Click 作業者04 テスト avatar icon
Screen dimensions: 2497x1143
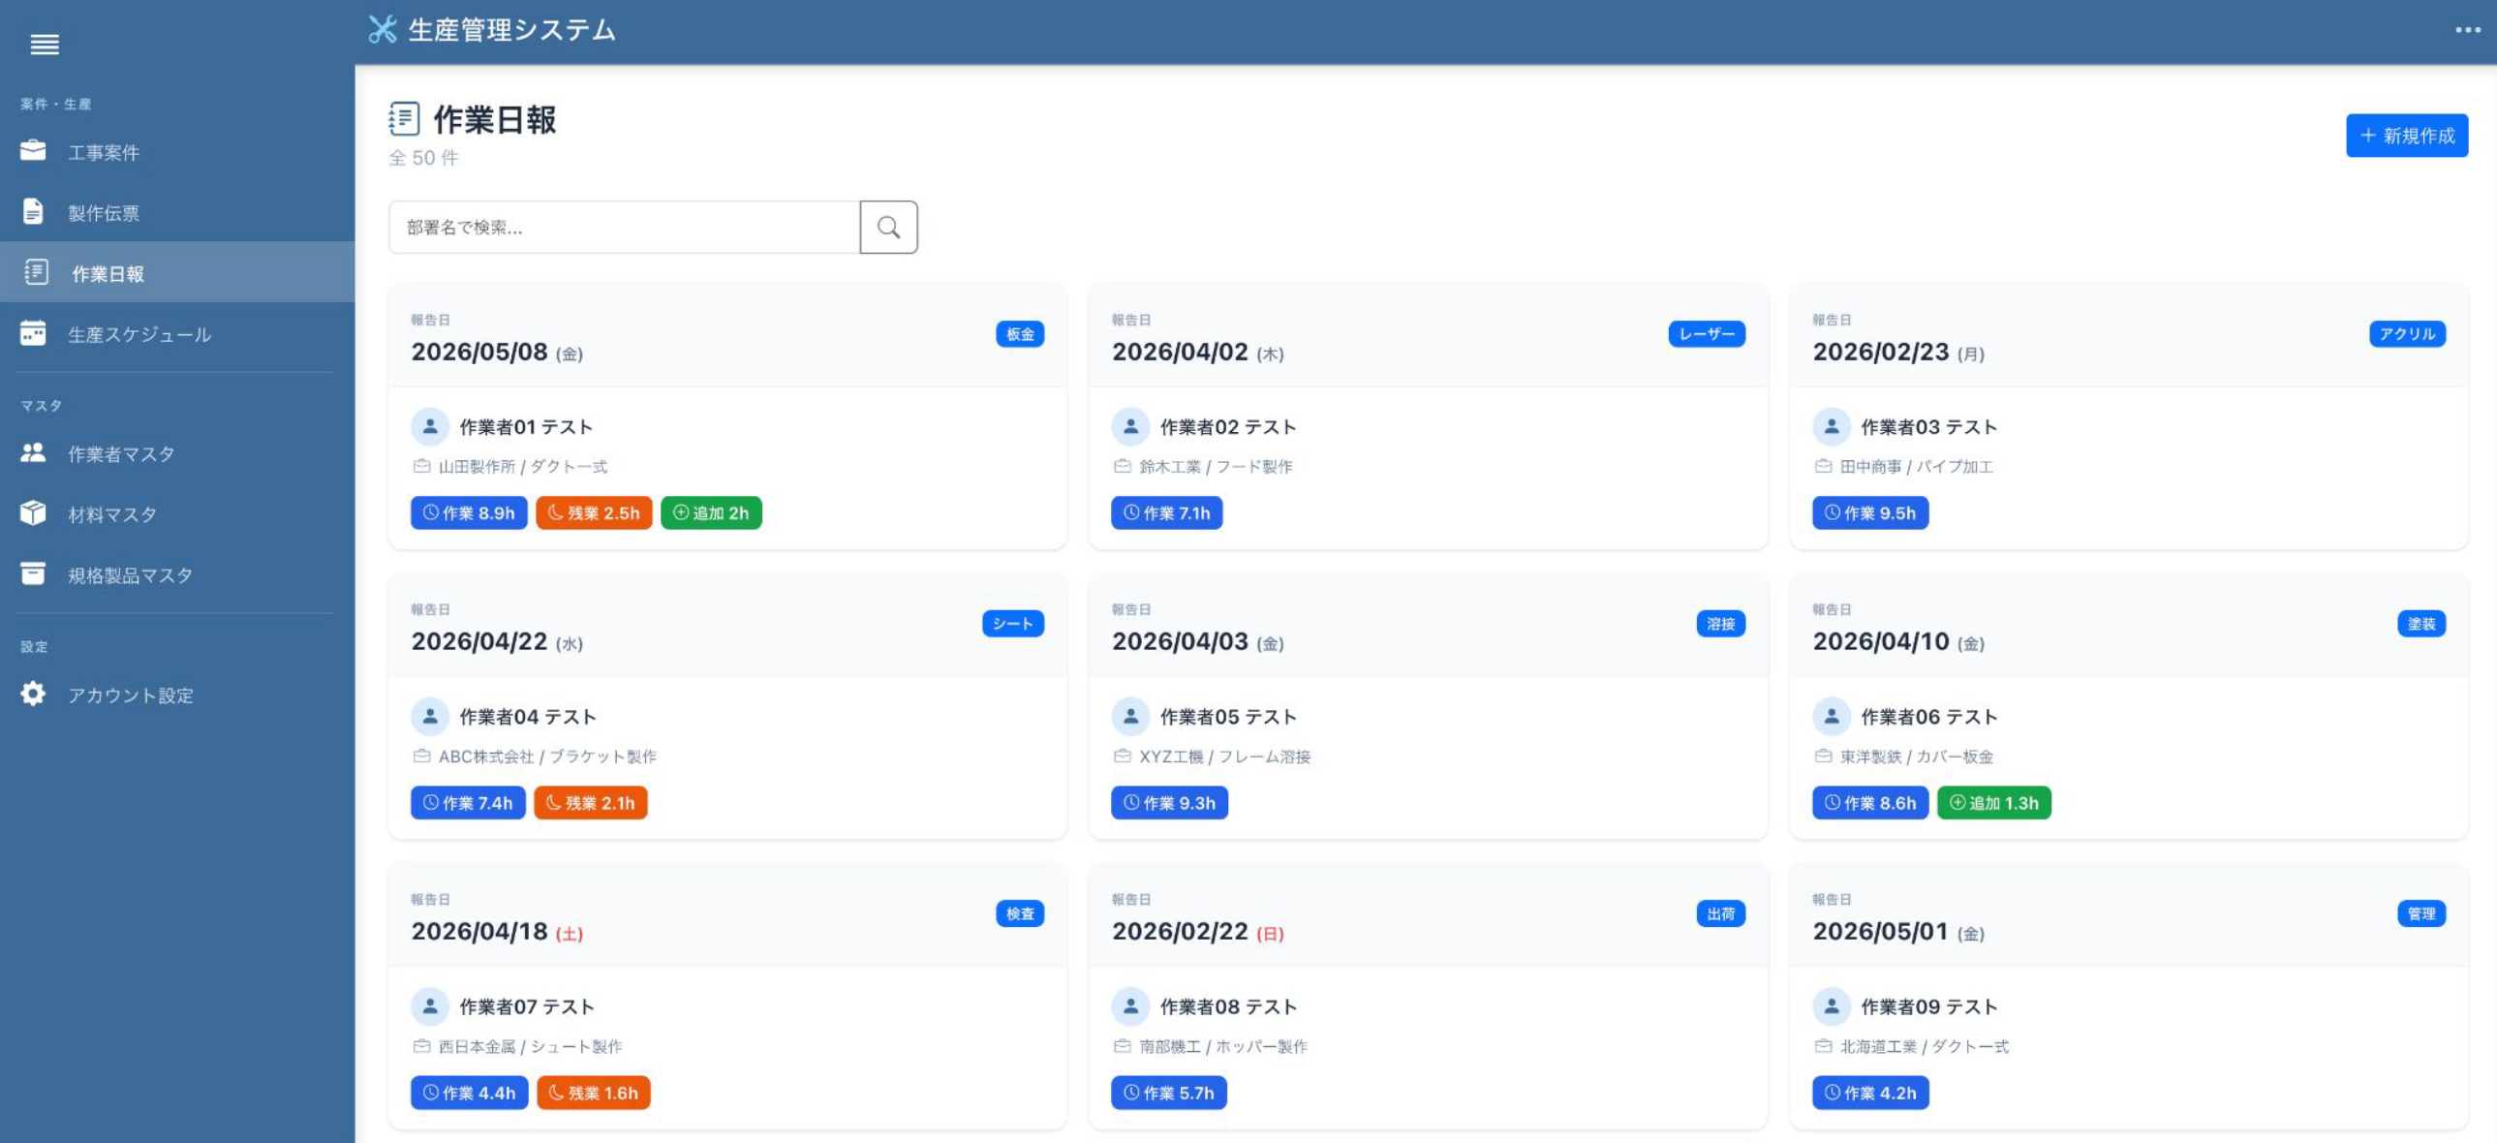coord(429,717)
